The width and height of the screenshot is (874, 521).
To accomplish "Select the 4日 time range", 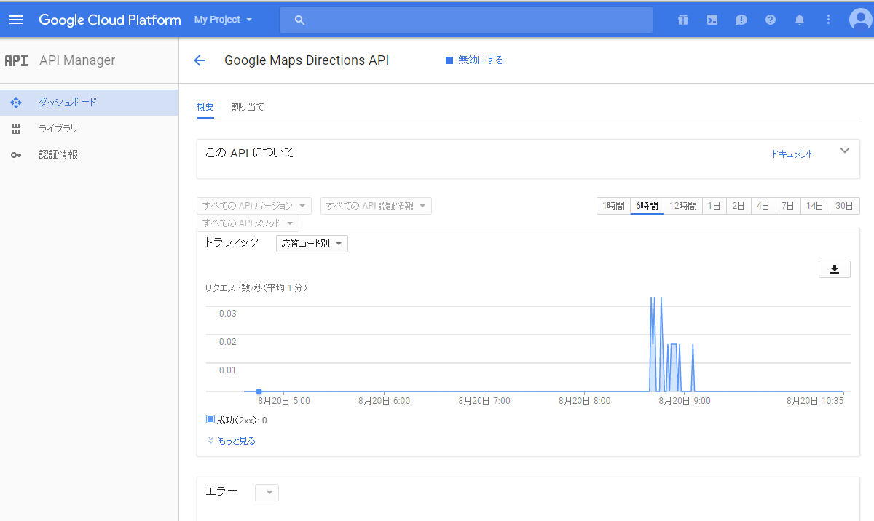I will (763, 206).
